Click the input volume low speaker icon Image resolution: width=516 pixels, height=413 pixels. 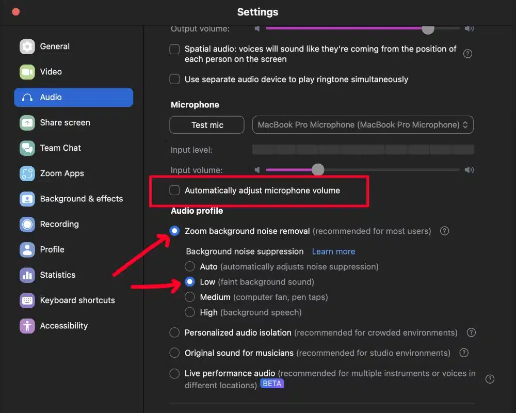[x=257, y=170]
